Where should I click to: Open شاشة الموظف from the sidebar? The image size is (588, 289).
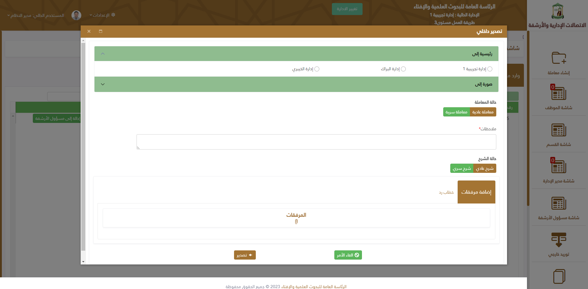pos(559,94)
